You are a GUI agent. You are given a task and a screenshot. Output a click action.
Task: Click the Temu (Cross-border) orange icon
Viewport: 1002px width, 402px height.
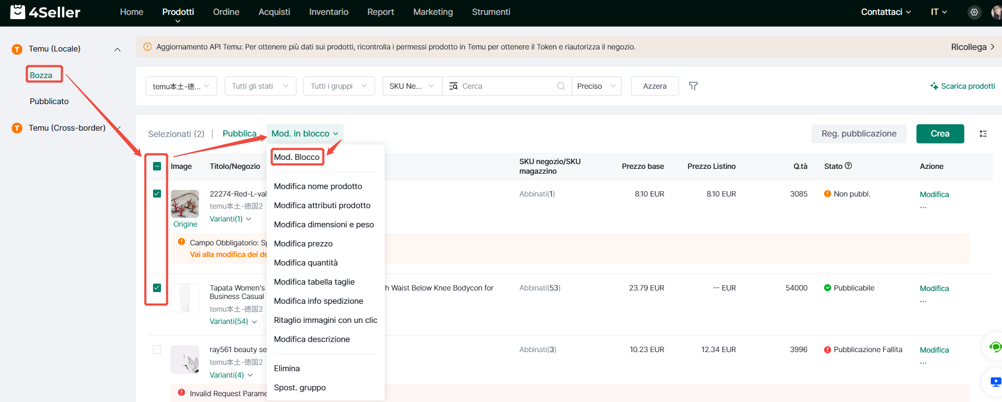click(17, 128)
